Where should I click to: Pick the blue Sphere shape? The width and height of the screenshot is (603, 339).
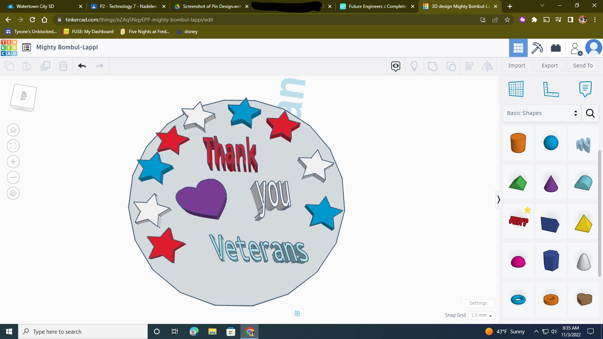coord(551,143)
